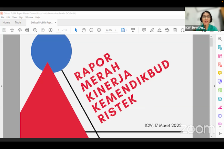
Task: Click the zoom in plus button
Action: coord(99,30)
